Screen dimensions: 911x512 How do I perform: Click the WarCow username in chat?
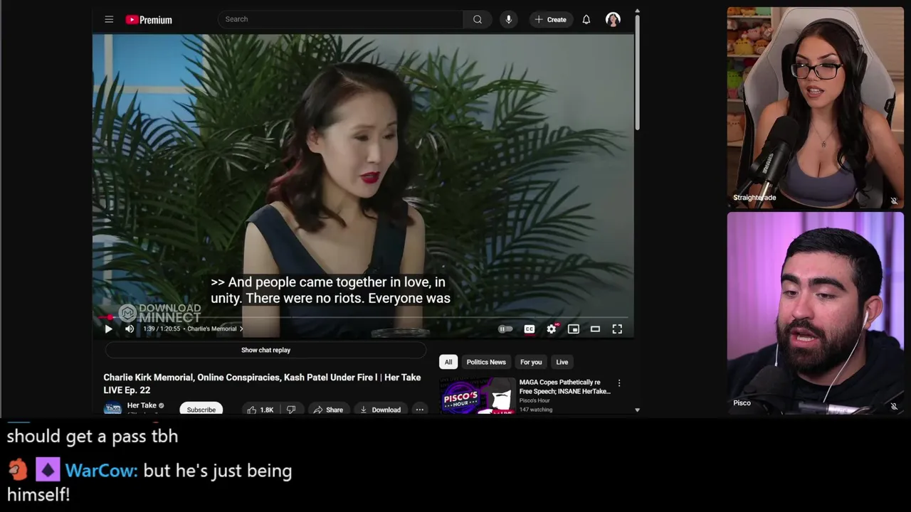click(101, 471)
